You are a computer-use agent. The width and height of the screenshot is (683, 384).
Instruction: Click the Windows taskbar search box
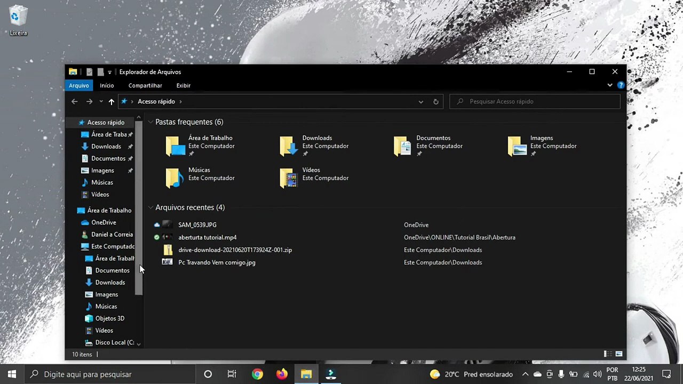(110, 374)
